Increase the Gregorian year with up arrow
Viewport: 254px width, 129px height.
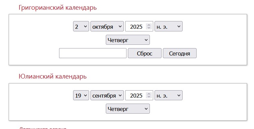click(149, 25)
